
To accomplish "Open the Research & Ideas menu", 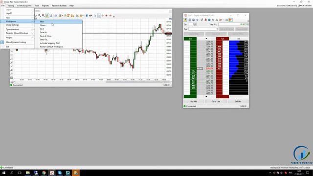I will (x=59, y=6).
